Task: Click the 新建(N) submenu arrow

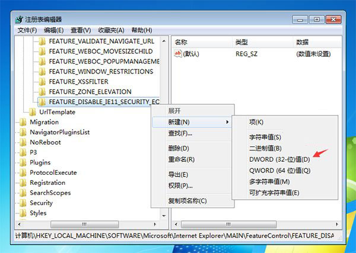Action: pyautogui.click(x=227, y=122)
